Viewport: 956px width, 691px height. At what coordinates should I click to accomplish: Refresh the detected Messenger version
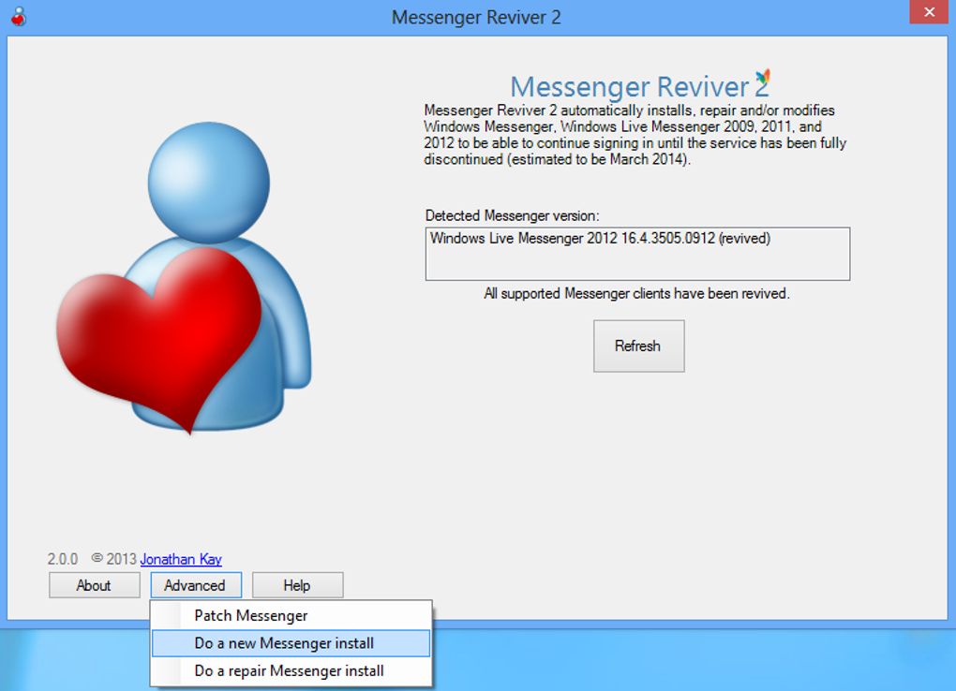[x=638, y=345]
